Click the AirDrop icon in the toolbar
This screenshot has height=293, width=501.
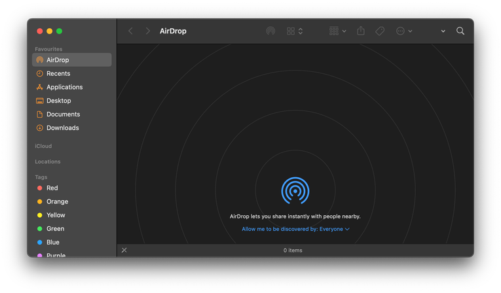270,31
